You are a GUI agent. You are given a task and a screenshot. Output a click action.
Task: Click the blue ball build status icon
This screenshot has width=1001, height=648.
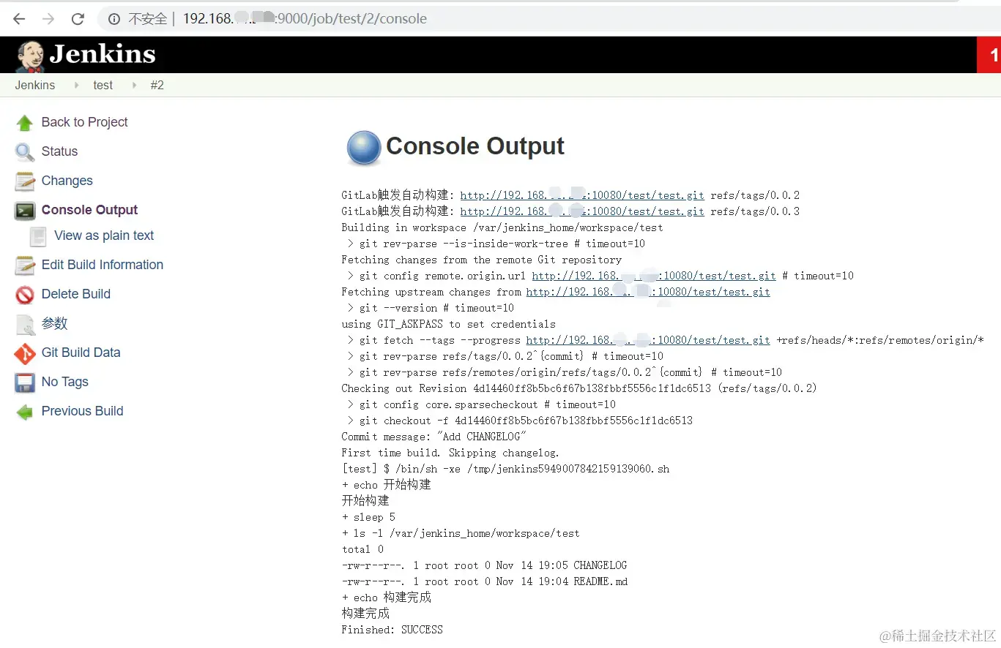click(x=363, y=148)
